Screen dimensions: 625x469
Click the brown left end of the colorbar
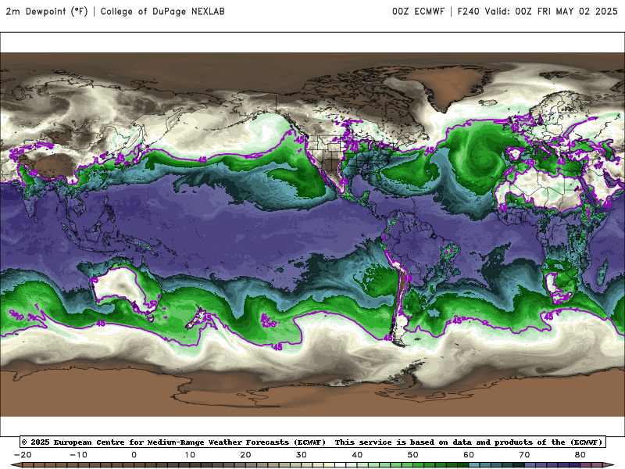pos(16,465)
